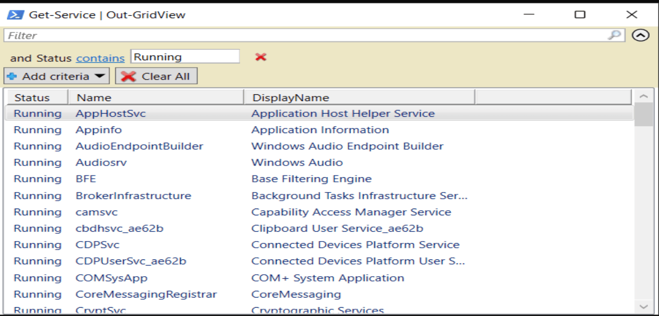Sort by Status column header
The width and height of the screenshot is (659, 316).
(x=32, y=97)
